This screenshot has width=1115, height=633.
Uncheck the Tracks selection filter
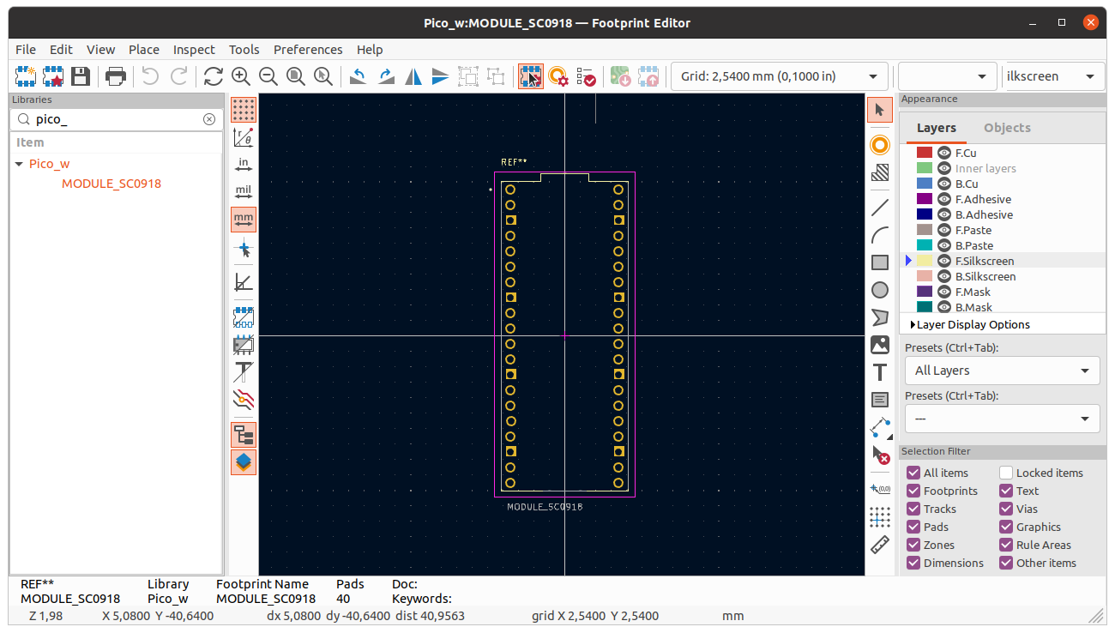[x=913, y=509]
